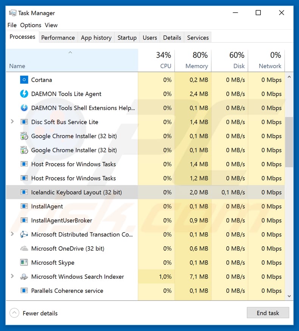Click the Parallels Coherence service icon
Viewport: 299px width, 331px height.
(x=24, y=291)
